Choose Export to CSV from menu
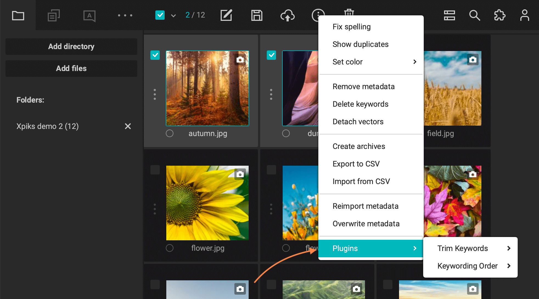539x299 pixels. [356, 164]
